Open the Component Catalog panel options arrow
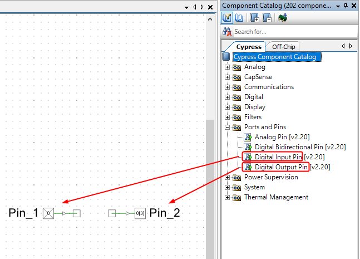 (x=337, y=6)
